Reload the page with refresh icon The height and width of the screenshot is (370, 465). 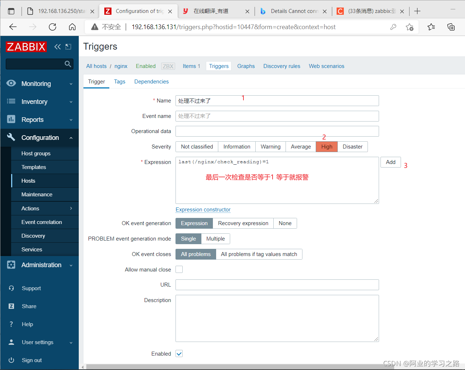click(53, 27)
